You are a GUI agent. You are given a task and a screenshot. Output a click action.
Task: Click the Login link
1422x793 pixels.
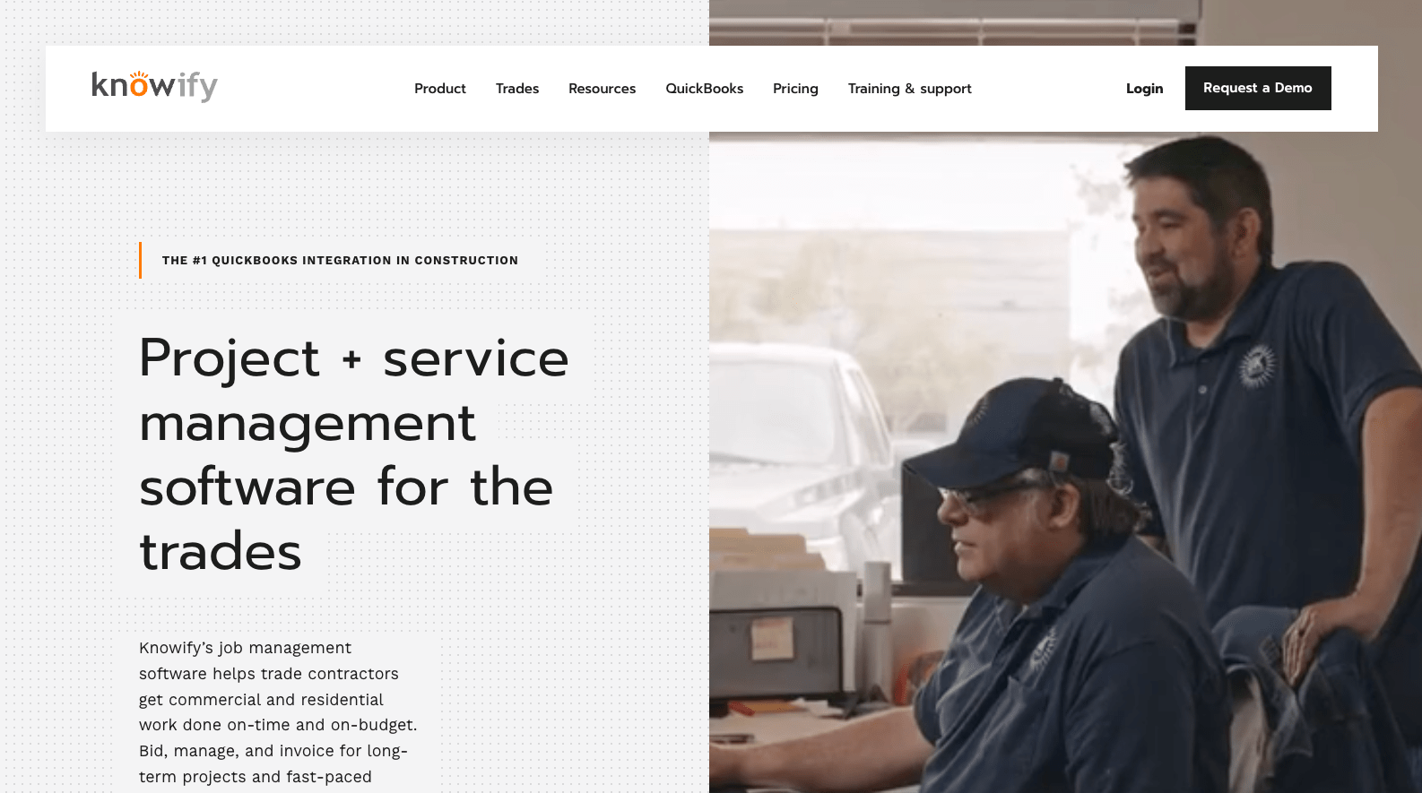click(1144, 89)
